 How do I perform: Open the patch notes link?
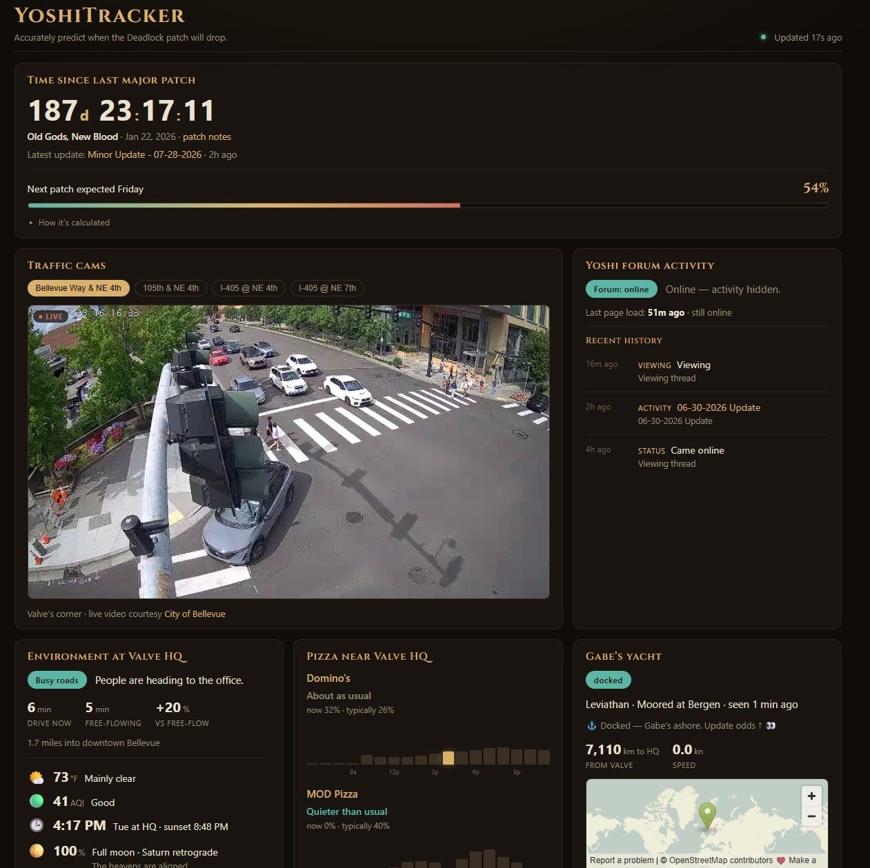(207, 137)
